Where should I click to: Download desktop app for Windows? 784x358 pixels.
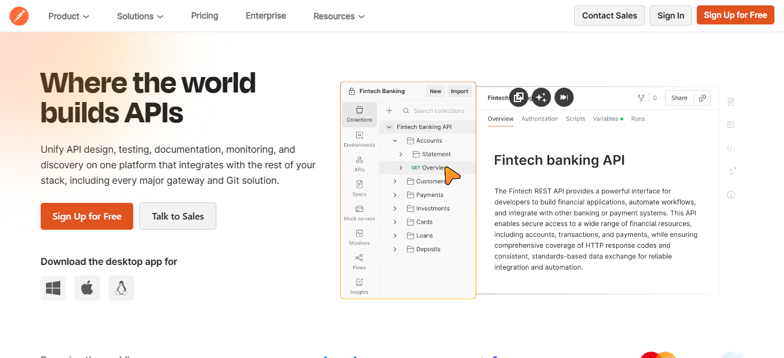click(53, 288)
